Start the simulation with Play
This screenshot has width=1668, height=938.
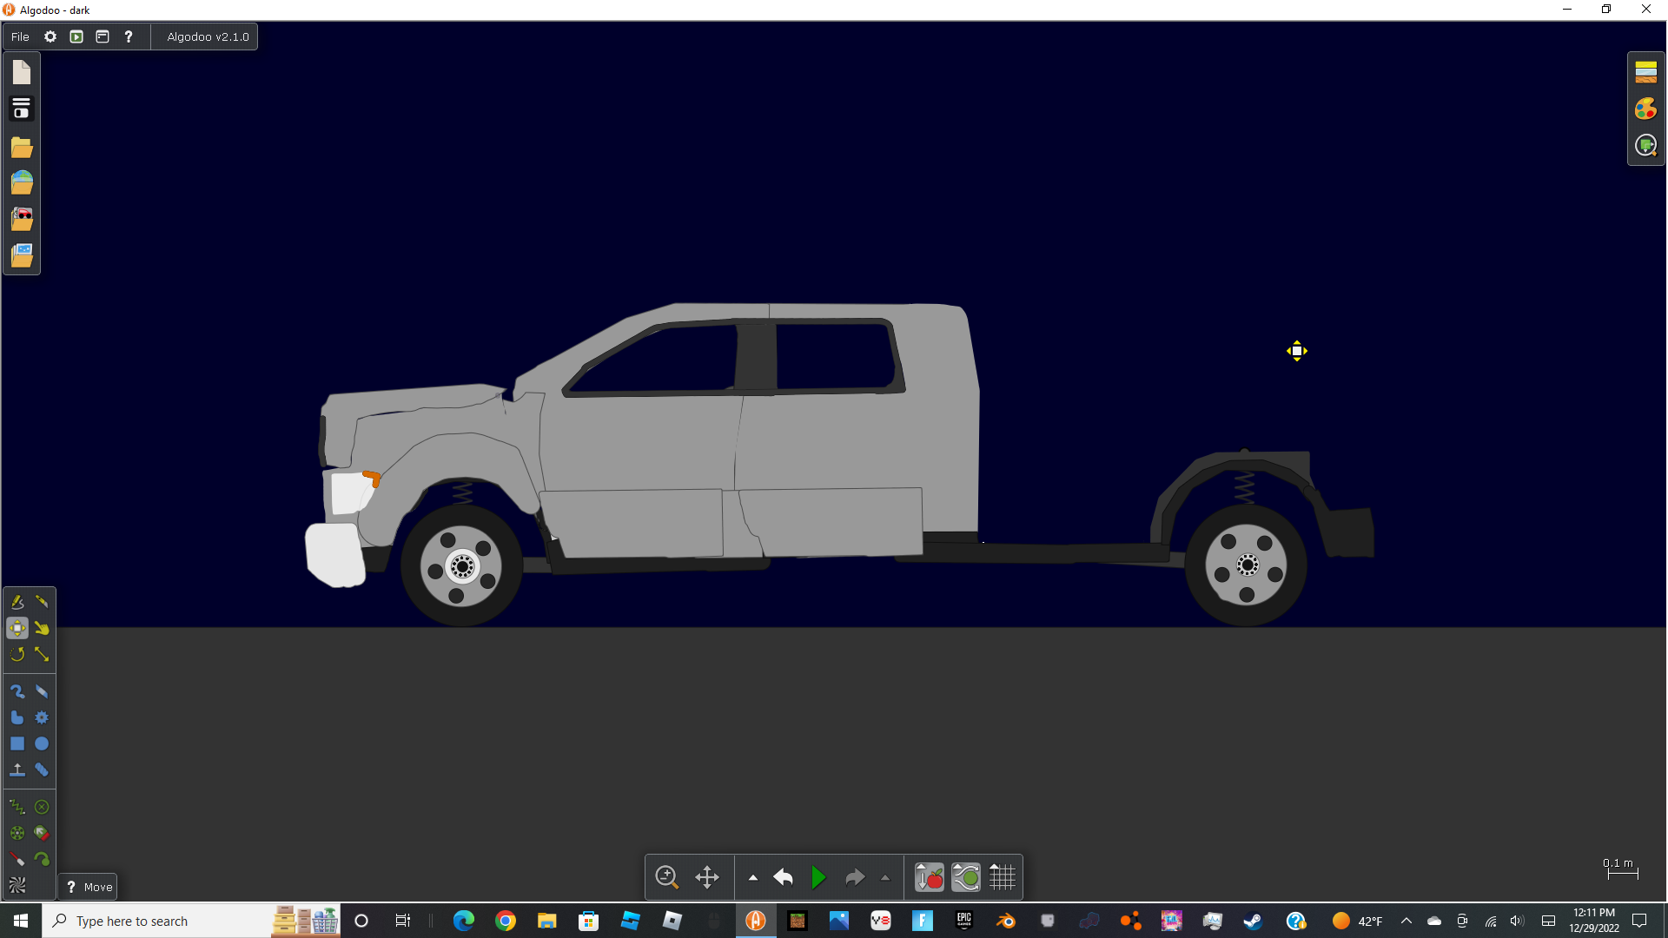click(818, 878)
